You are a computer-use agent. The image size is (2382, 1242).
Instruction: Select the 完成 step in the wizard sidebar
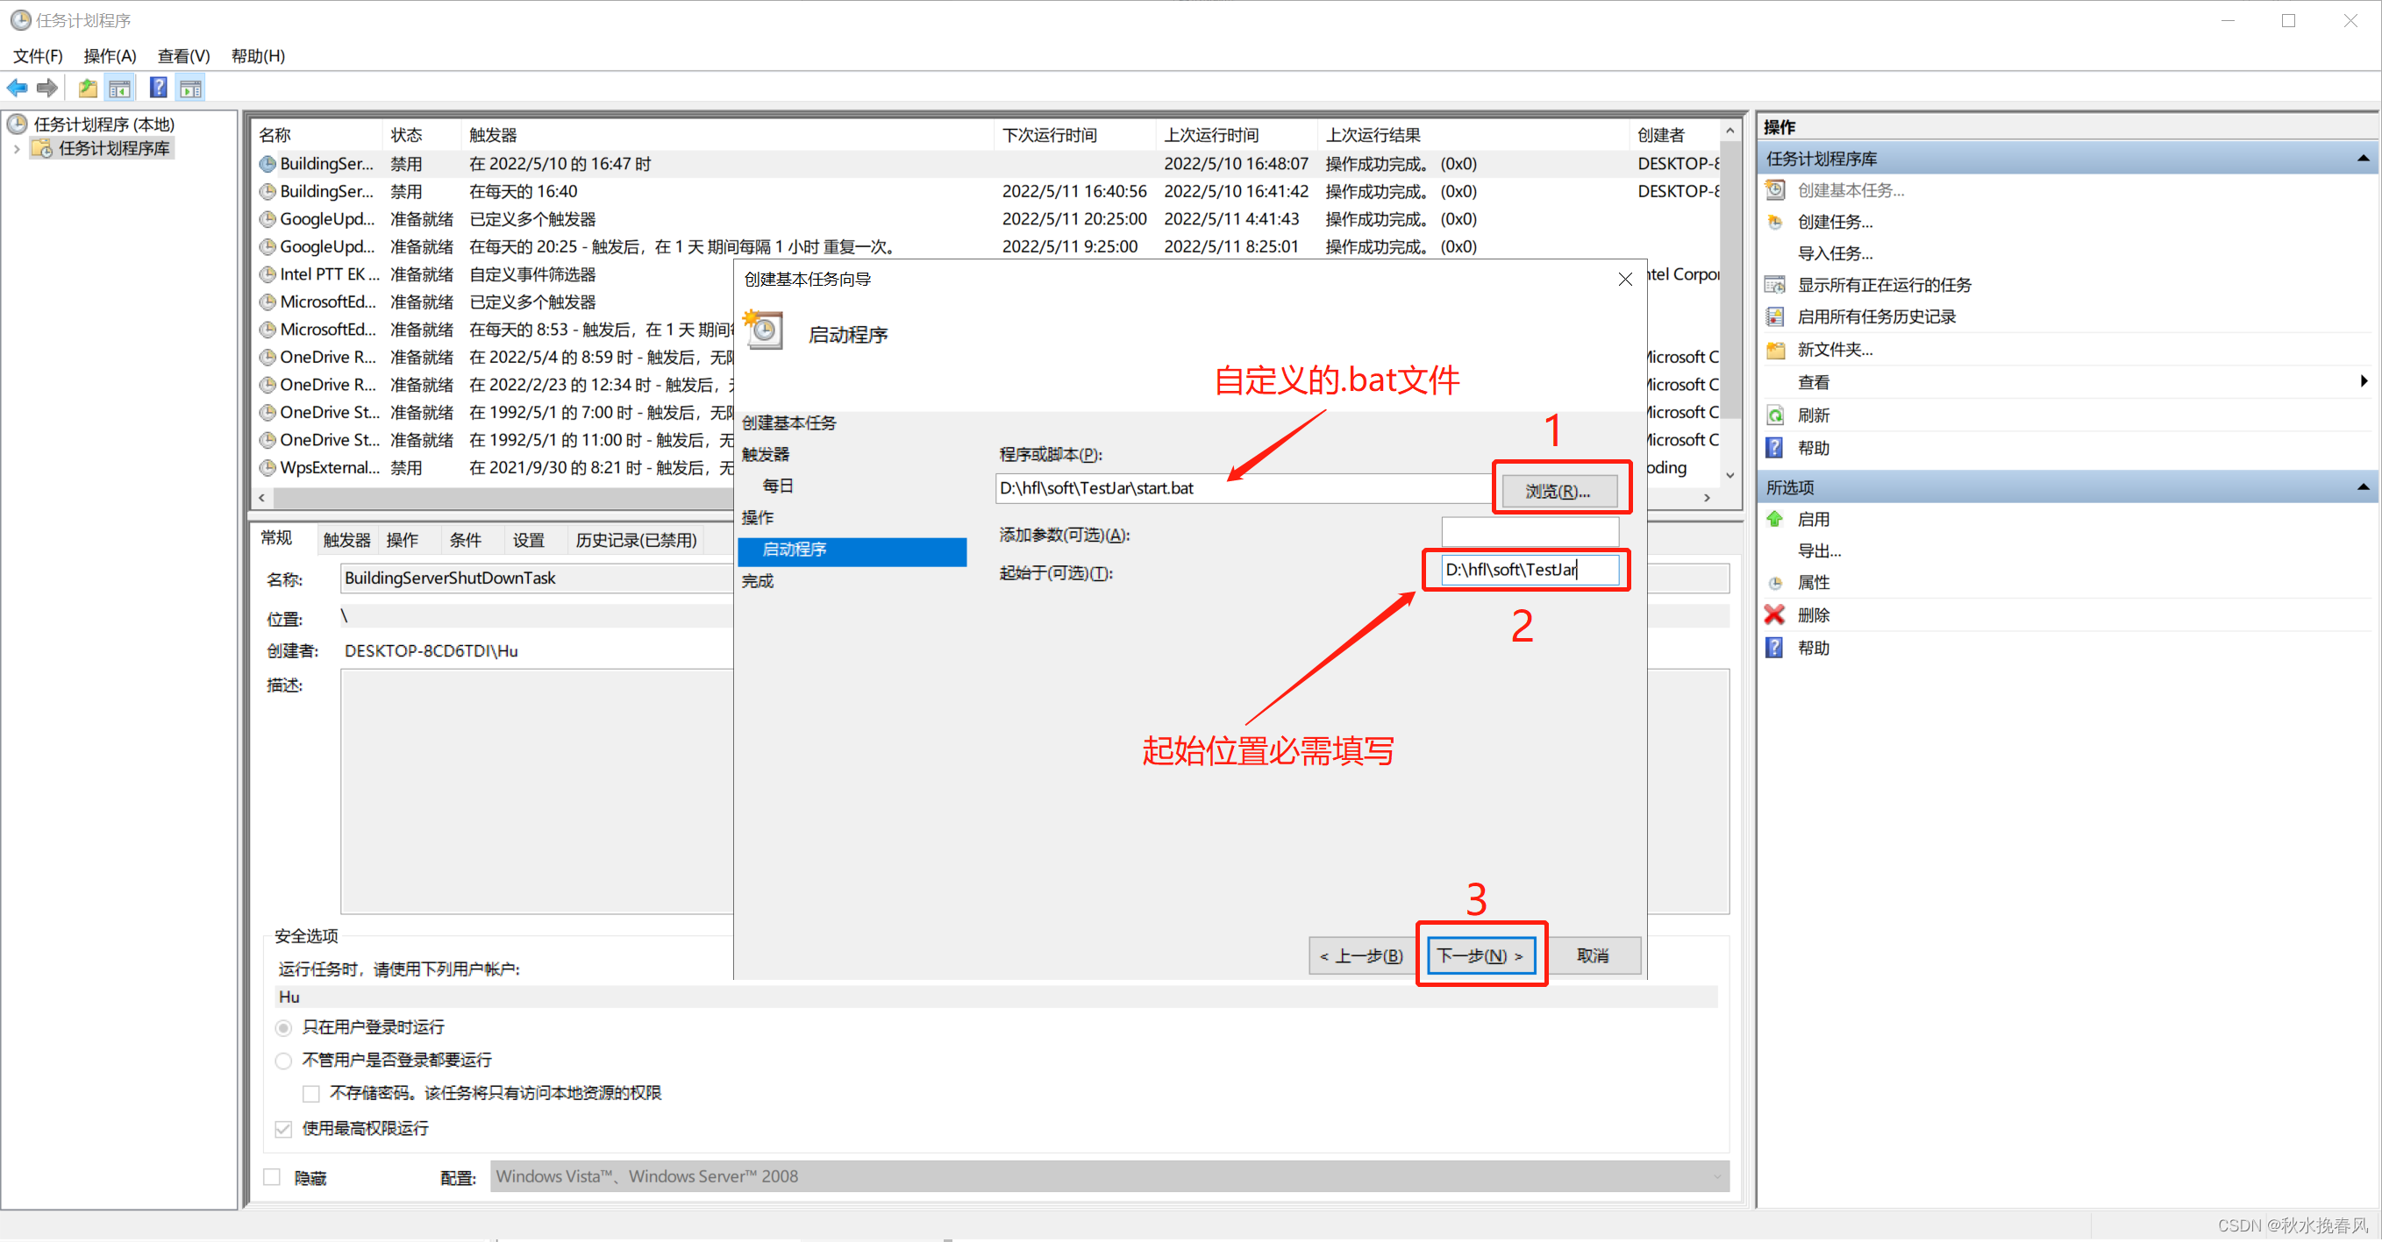(758, 580)
